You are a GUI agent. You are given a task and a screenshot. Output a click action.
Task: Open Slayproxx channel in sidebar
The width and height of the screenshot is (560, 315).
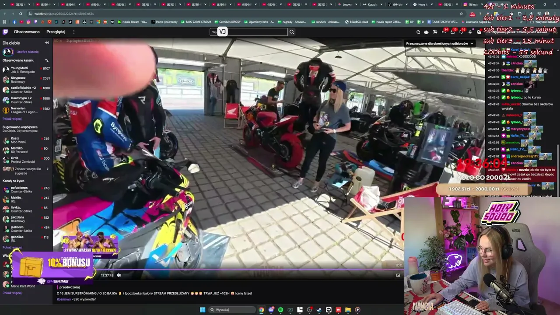(26, 80)
